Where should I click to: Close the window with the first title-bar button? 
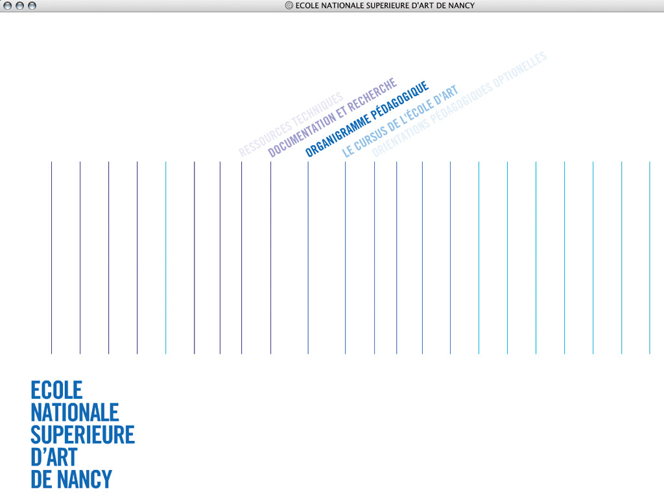coord(8,5)
